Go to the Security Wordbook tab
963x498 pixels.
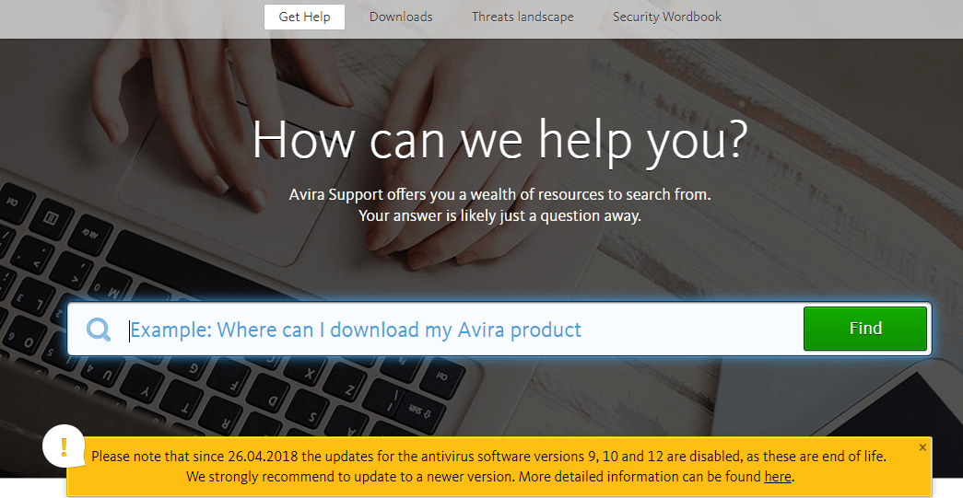pyautogui.click(x=667, y=17)
